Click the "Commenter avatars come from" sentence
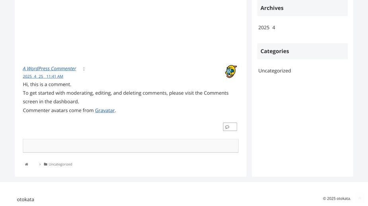Viewport: 368px width, 206px height. (58, 111)
